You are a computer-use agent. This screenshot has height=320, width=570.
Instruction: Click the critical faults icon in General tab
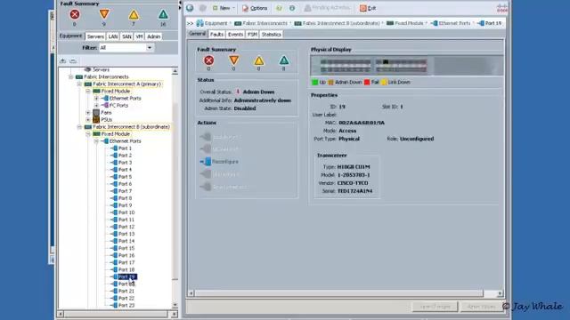pos(208,60)
